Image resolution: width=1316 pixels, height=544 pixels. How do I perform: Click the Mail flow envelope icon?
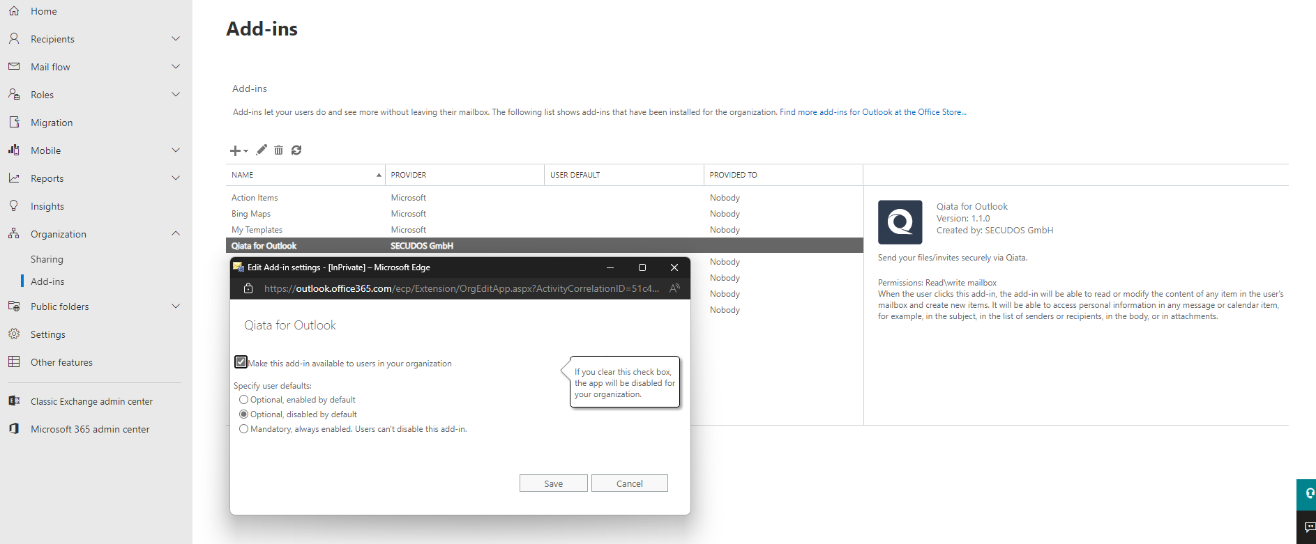[x=14, y=67]
